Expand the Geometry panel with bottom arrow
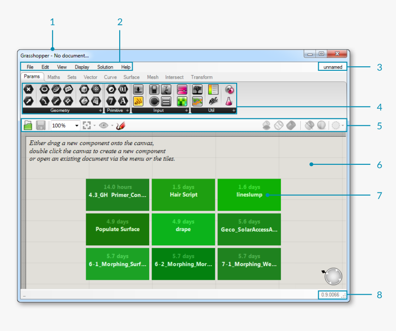 point(100,111)
